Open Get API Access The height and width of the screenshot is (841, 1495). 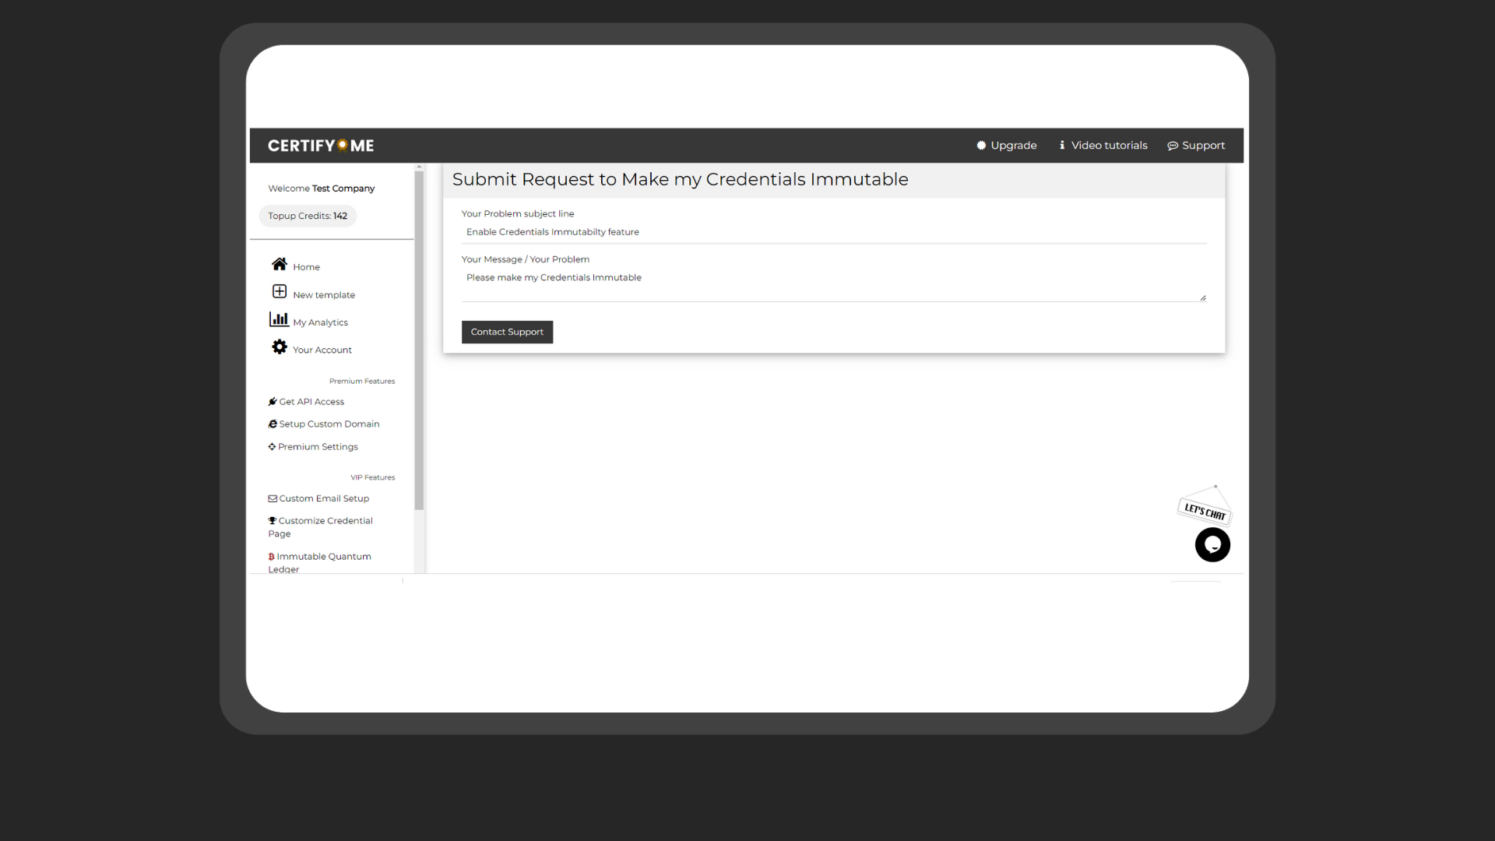[311, 402]
